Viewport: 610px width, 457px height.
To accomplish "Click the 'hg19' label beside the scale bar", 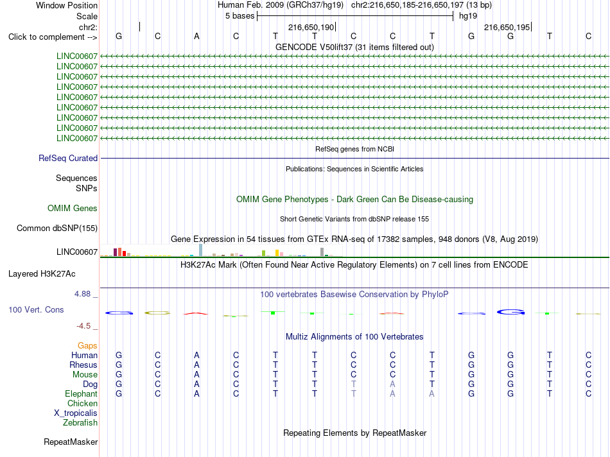I will click(468, 16).
